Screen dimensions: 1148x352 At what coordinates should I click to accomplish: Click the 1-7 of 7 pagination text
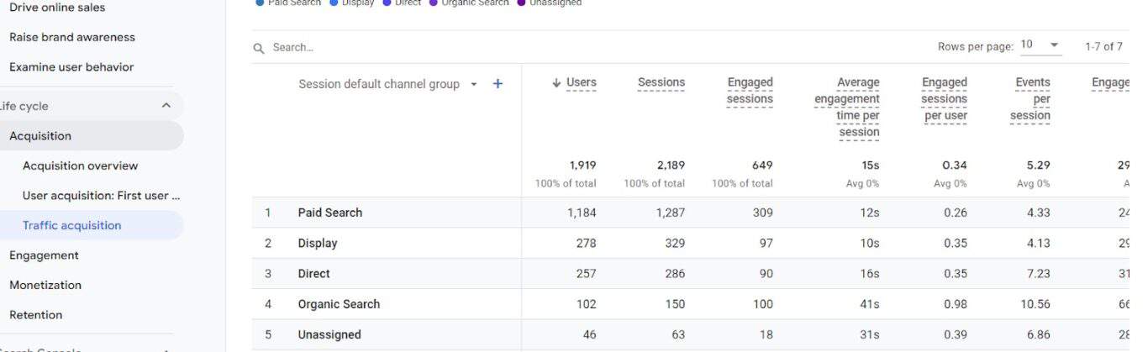(1103, 47)
